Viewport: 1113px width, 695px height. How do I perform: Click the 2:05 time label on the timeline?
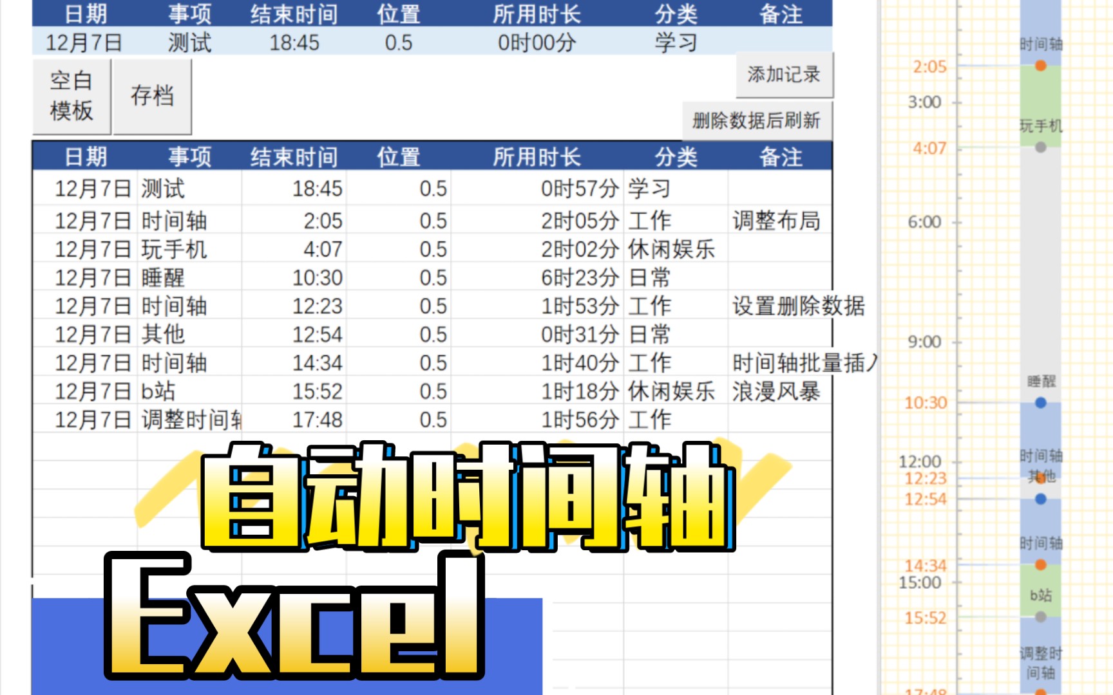click(929, 65)
